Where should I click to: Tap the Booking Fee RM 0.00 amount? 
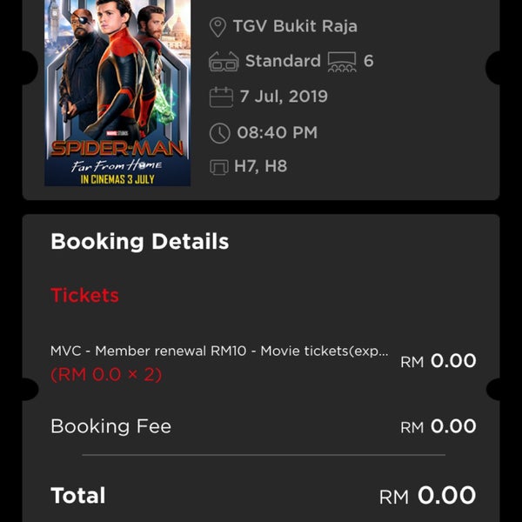pyautogui.click(x=438, y=426)
